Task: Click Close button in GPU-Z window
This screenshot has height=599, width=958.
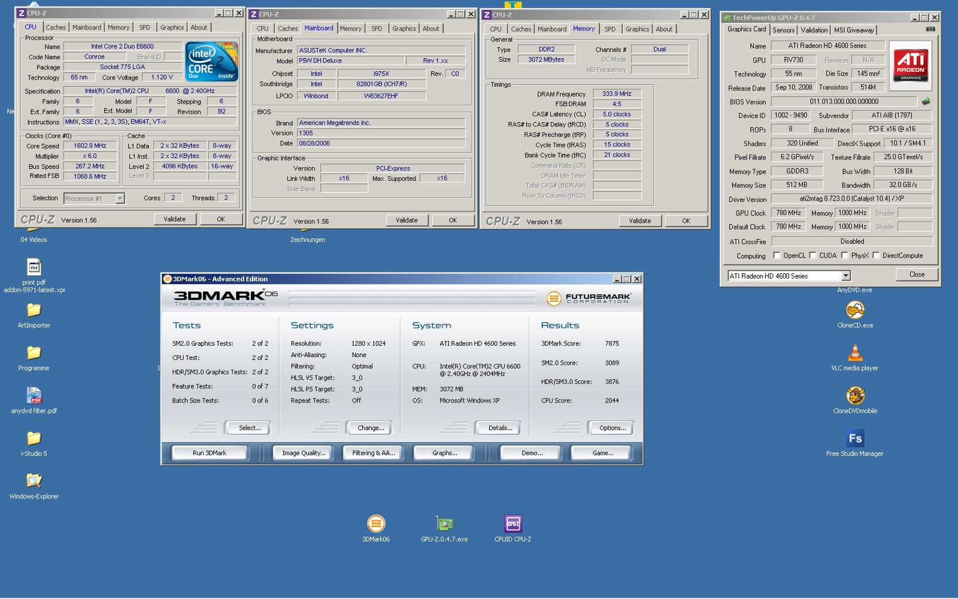Action: click(917, 274)
